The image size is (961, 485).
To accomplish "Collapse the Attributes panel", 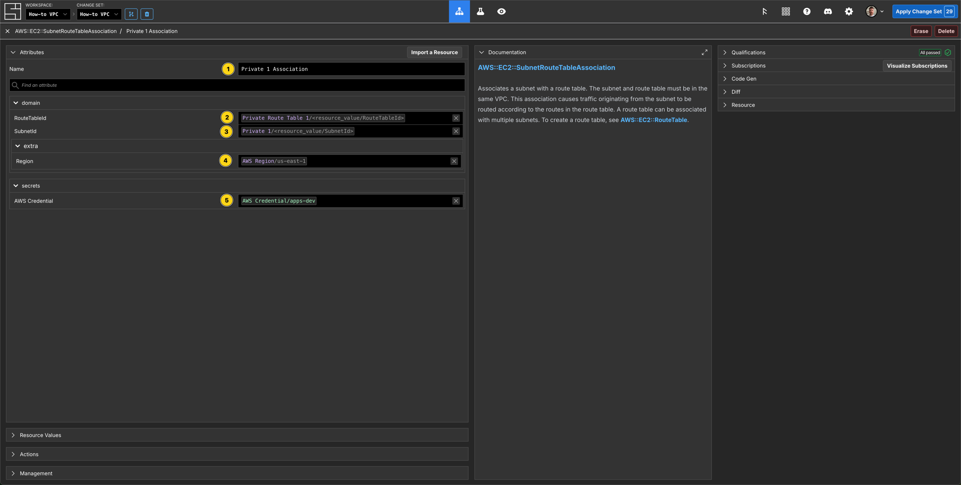I will [x=13, y=53].
